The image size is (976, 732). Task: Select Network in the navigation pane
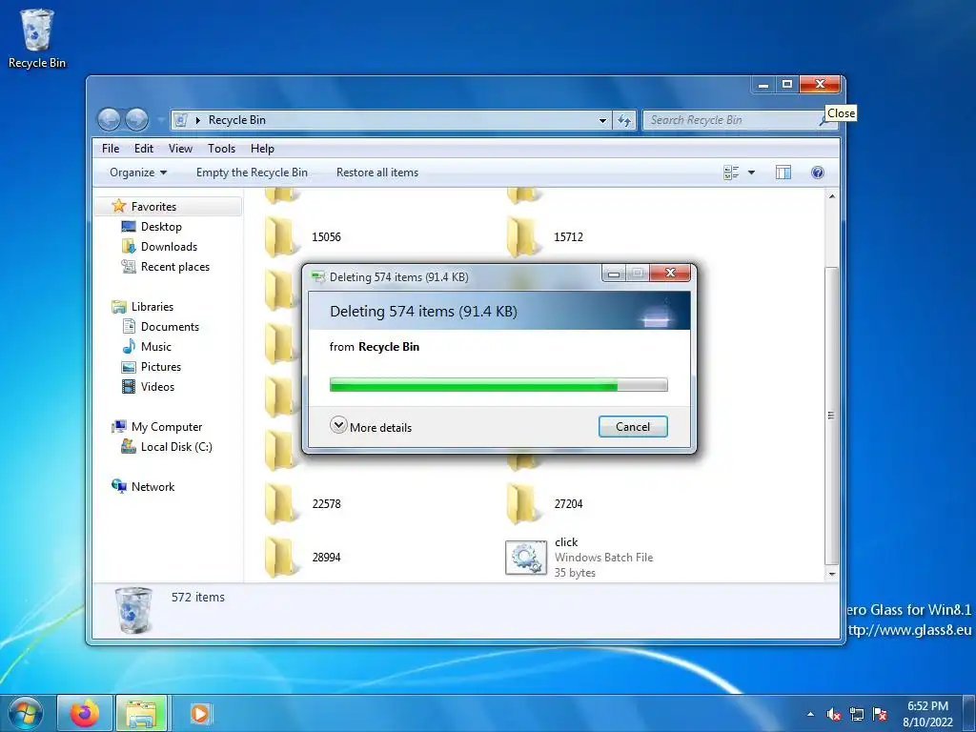[x=152, y=487]
